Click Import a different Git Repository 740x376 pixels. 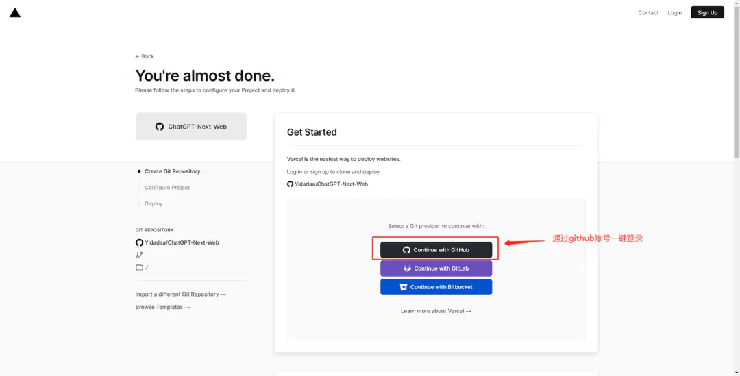tap(180, 294)
